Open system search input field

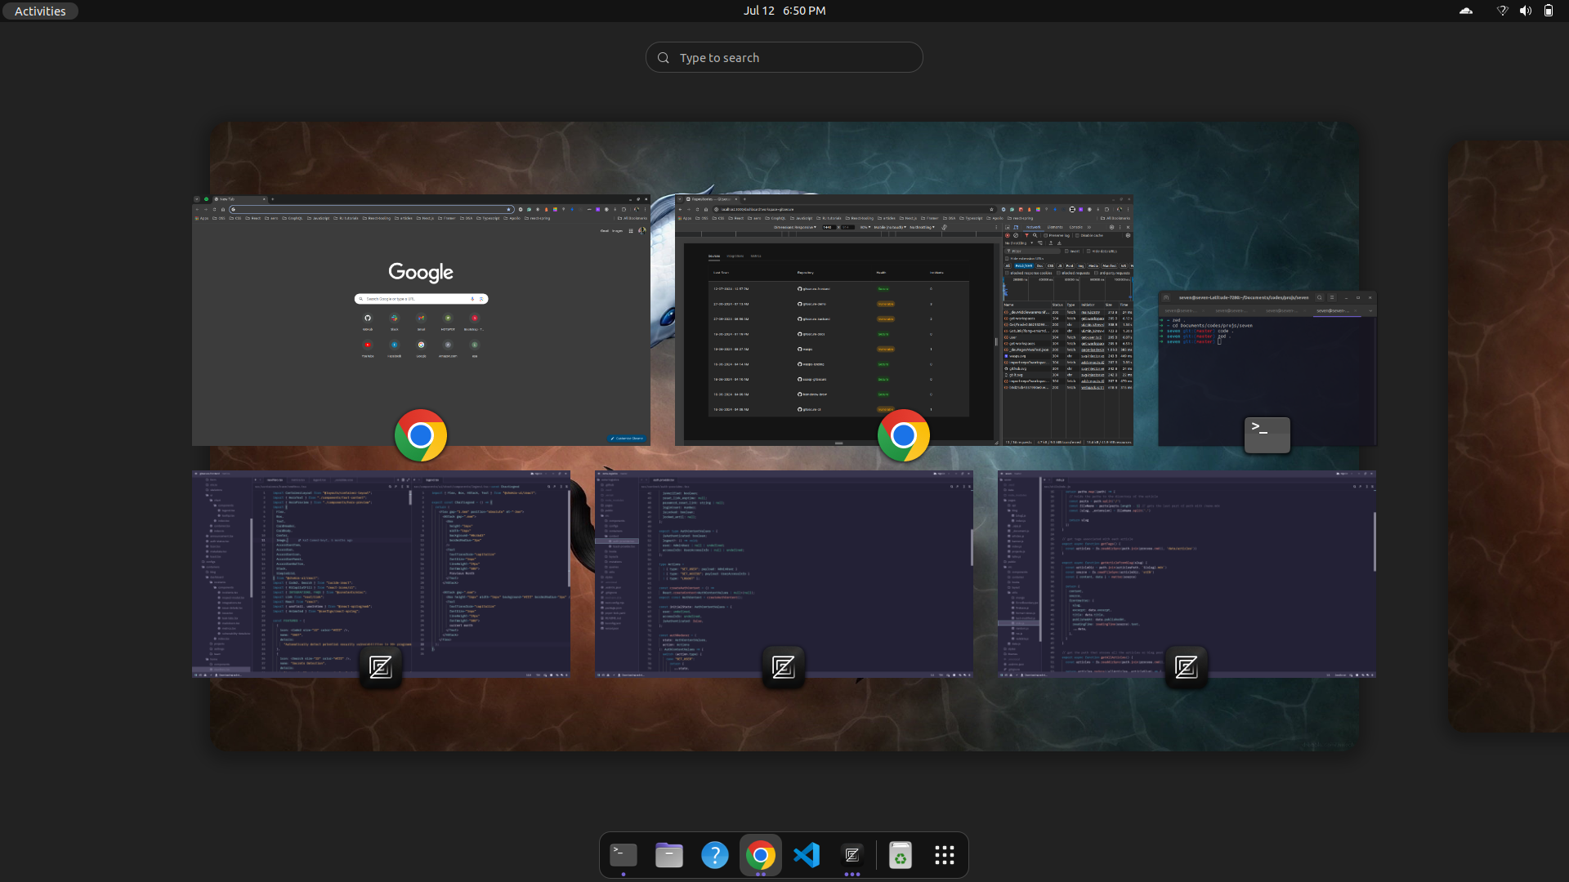pos(784,57)
